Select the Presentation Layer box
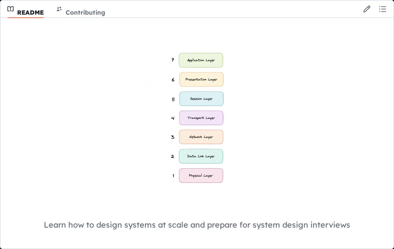 click(201, 80)
